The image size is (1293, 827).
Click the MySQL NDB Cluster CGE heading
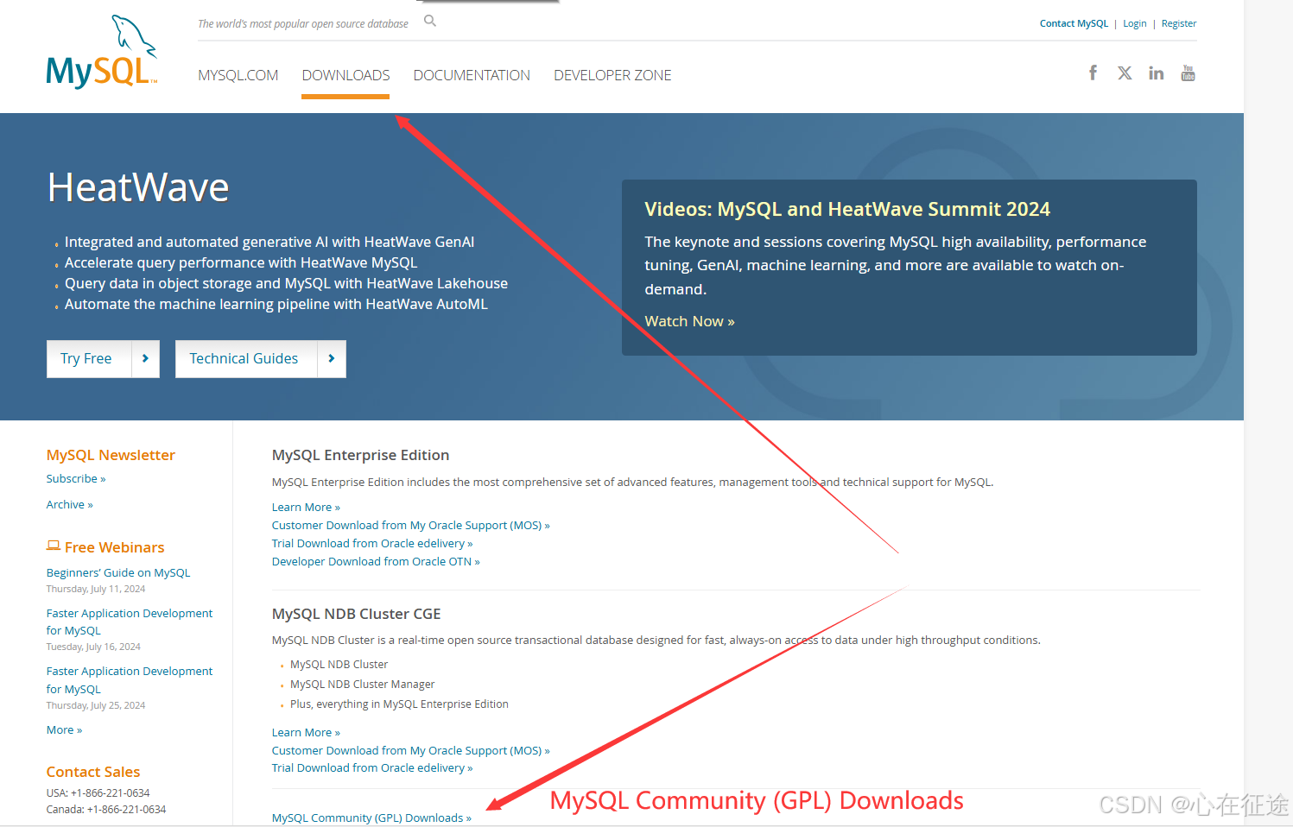tap(356, 614)
